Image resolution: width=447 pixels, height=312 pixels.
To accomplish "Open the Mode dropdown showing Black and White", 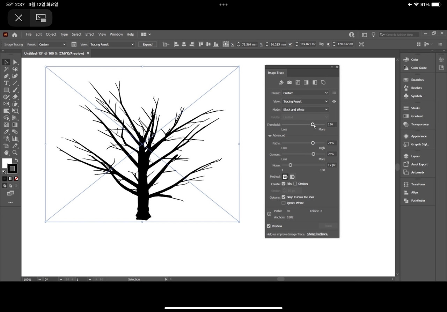I will [x=305, y=110].
